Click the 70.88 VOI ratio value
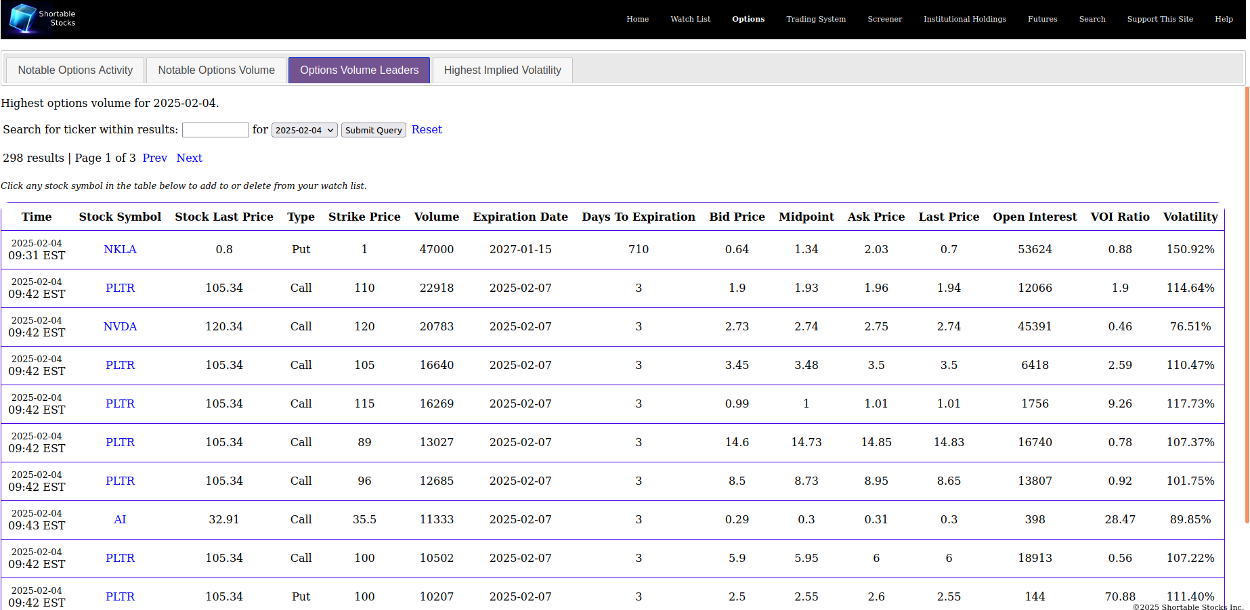The width and height of the screenshot is (1250, 610). (1120, 596)
